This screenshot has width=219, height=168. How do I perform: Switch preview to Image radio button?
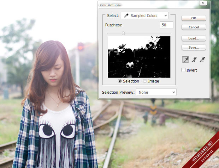[145, 81]
